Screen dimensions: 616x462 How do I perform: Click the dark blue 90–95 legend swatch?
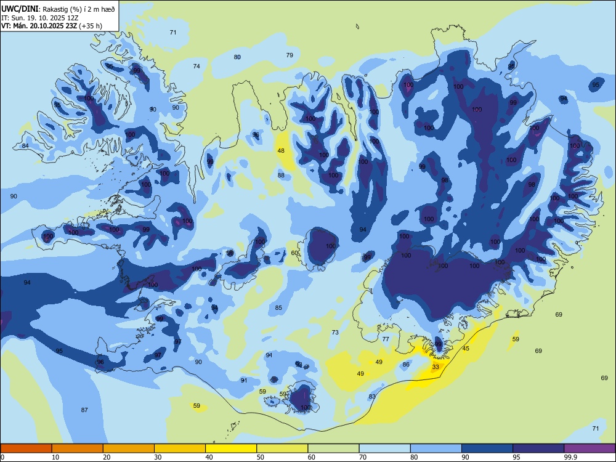(x=487, y=448)
